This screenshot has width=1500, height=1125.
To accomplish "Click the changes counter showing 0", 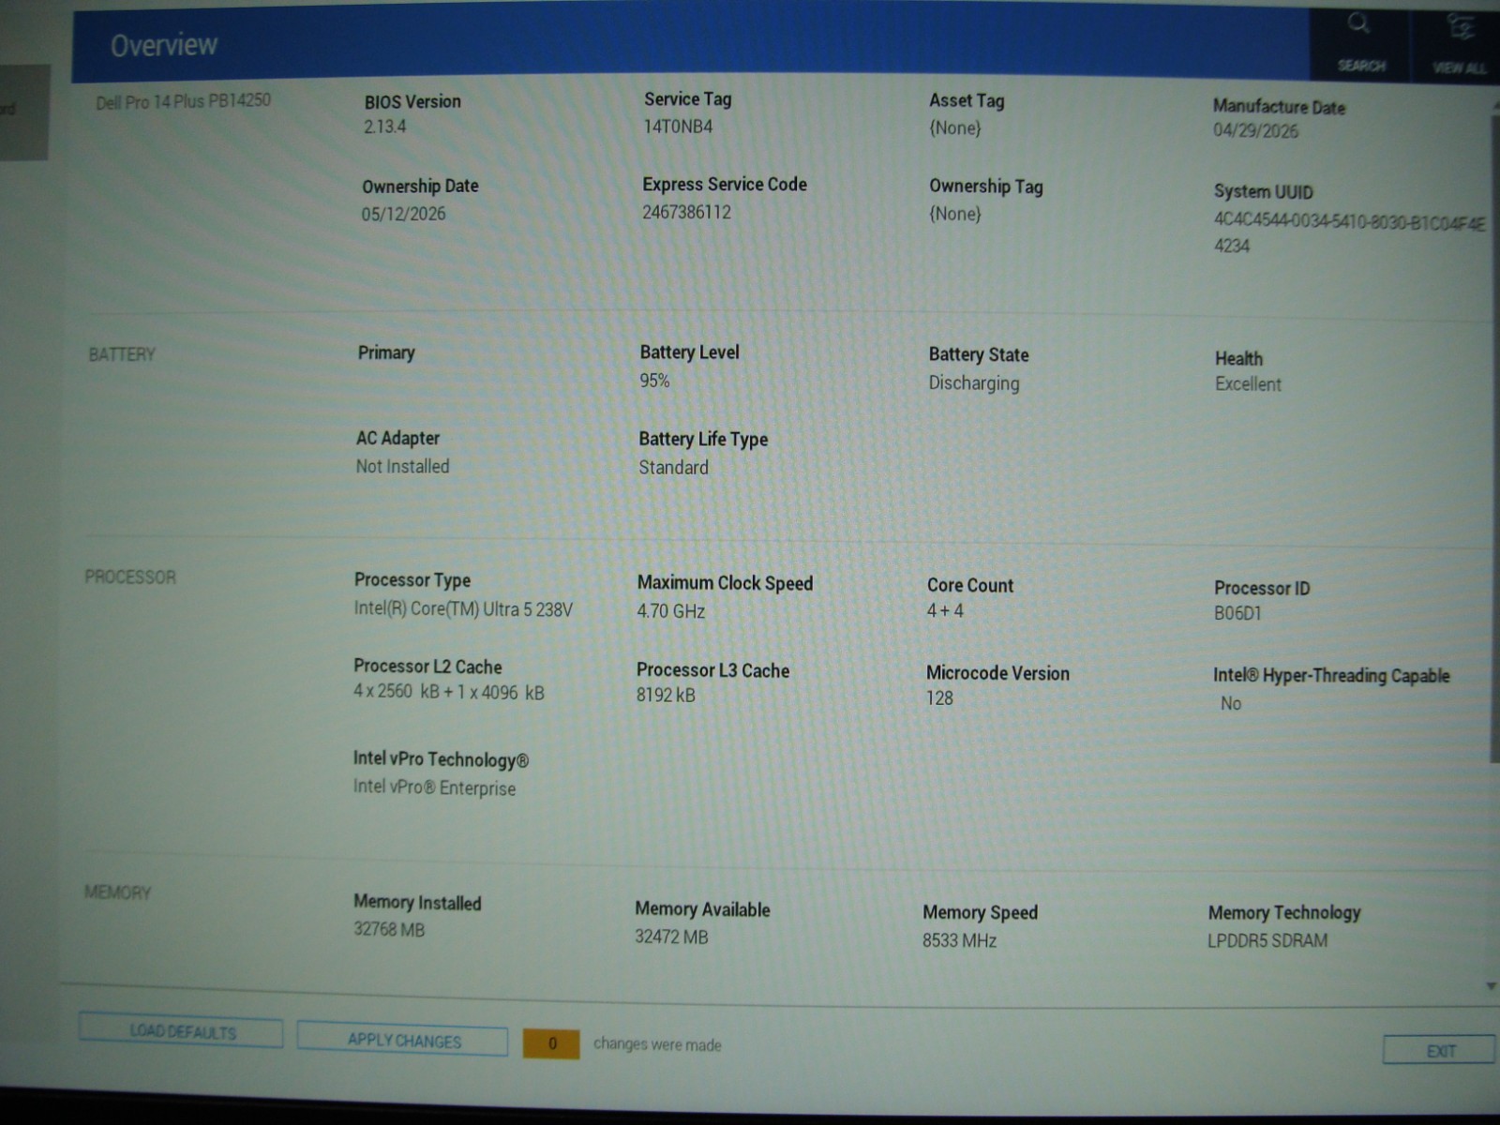I will (x=551, y=1043).
